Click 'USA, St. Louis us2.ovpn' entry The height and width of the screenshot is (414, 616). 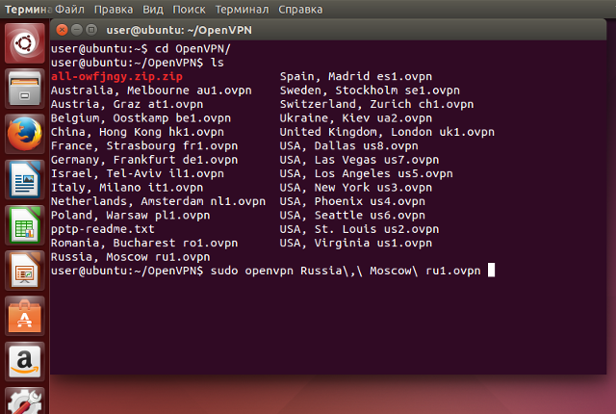tap(359, 229)
